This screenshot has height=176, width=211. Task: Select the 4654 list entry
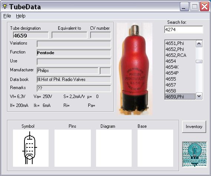pyautogui.click(x=180, y=61)
